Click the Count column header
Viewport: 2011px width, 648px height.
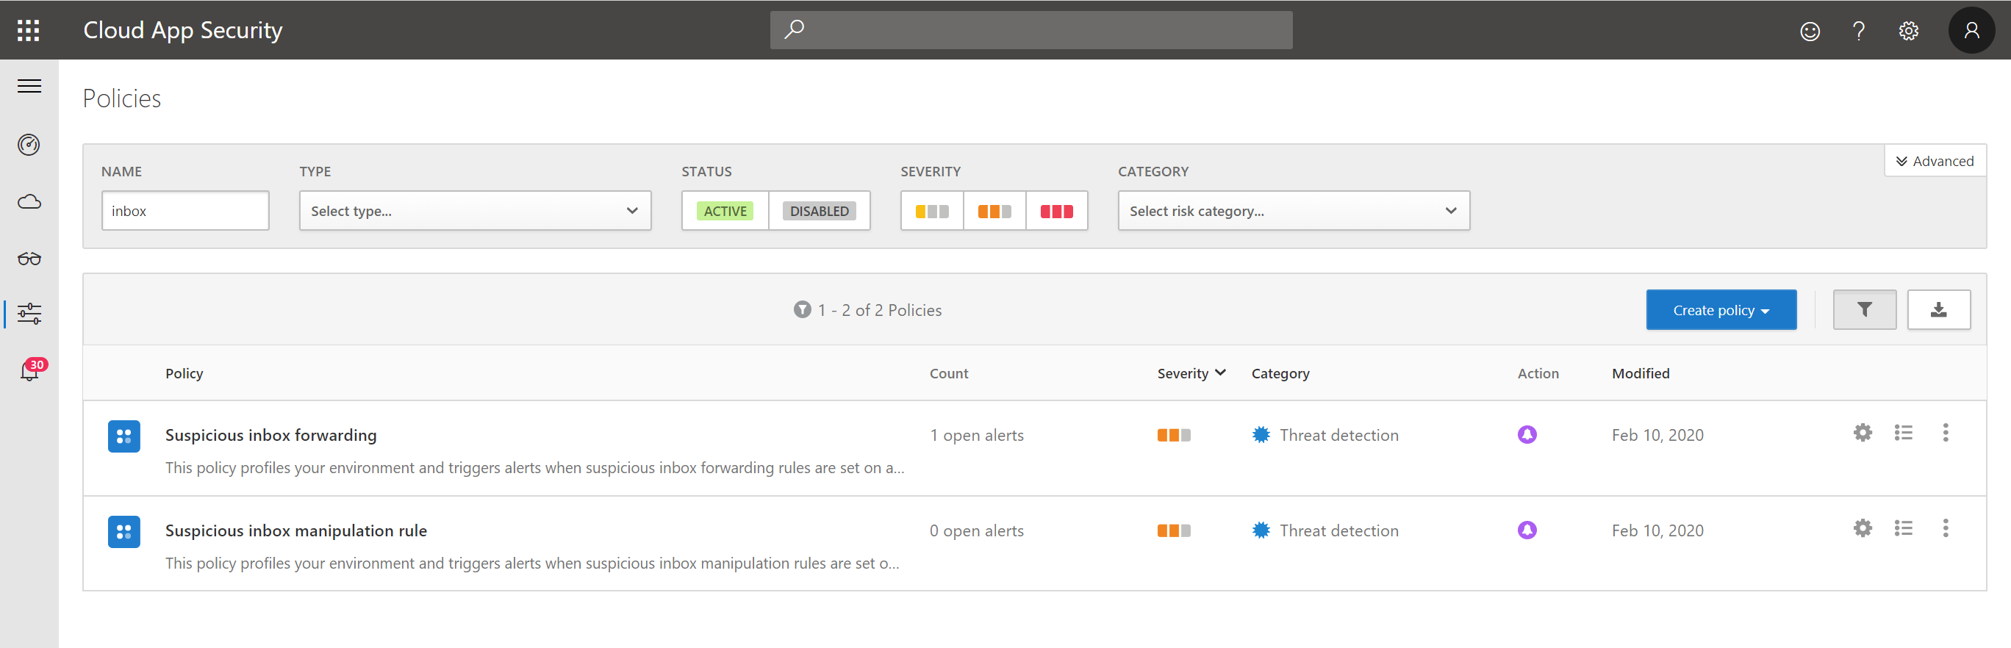tap(947, 373)
